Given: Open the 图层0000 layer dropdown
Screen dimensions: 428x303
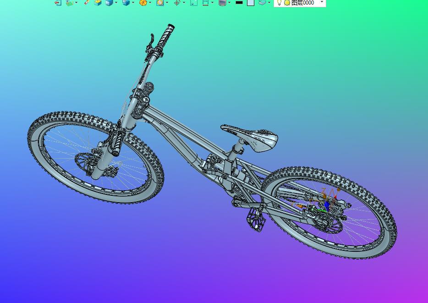Looking at the screenshot, I should tap(322, 2).
